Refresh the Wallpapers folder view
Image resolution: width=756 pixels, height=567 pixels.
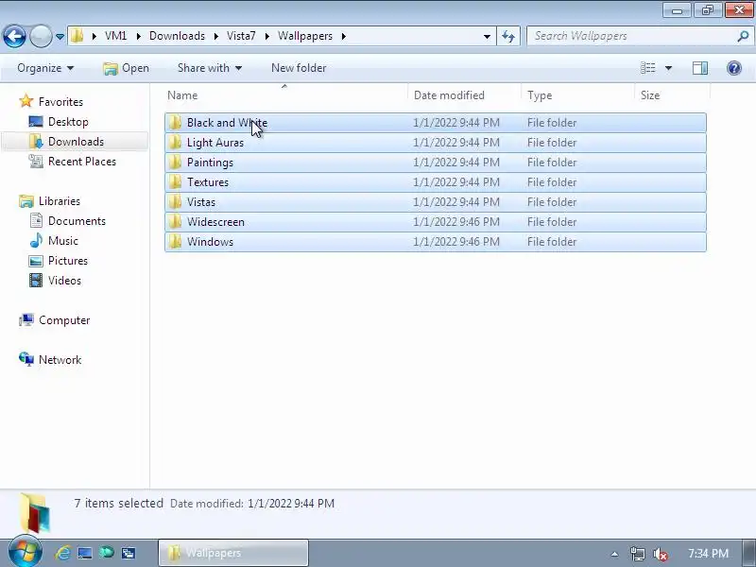point(508,36)
